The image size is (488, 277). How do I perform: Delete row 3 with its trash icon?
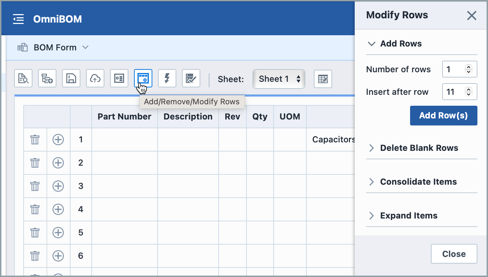35,186
